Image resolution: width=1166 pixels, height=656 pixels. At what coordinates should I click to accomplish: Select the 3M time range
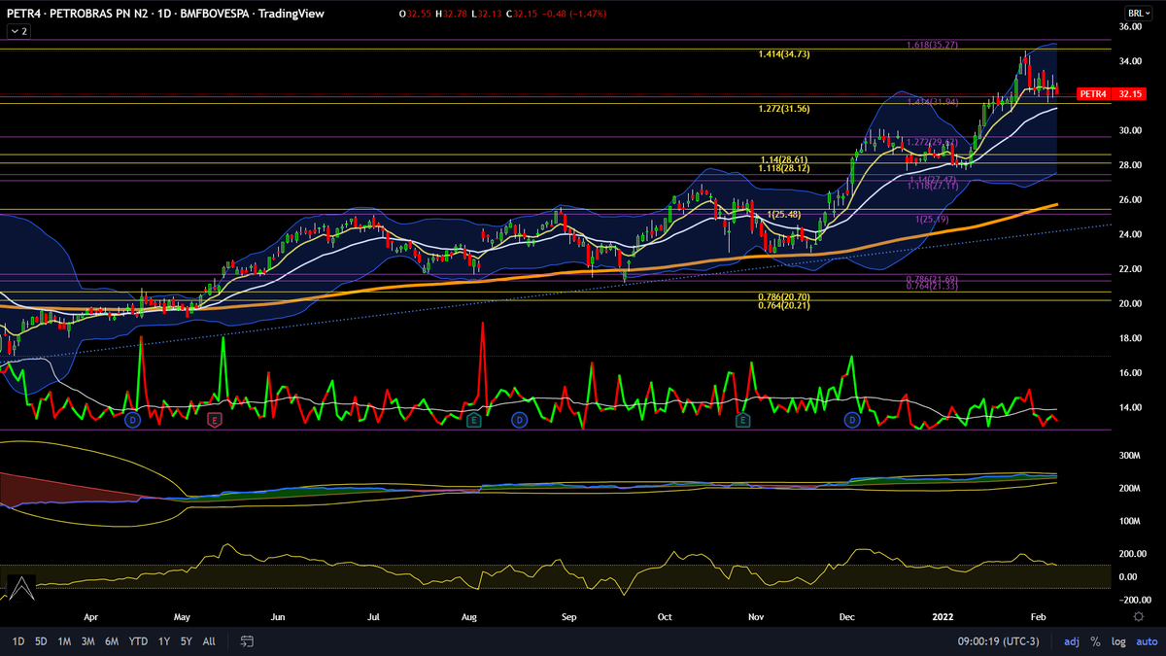point(87,641)
